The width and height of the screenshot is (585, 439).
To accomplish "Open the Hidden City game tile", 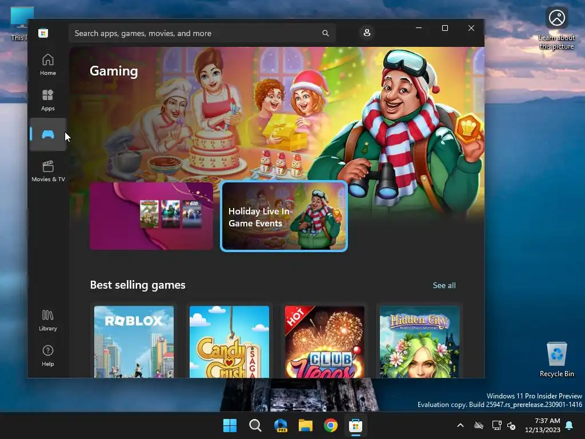I will tap(419, 342).
